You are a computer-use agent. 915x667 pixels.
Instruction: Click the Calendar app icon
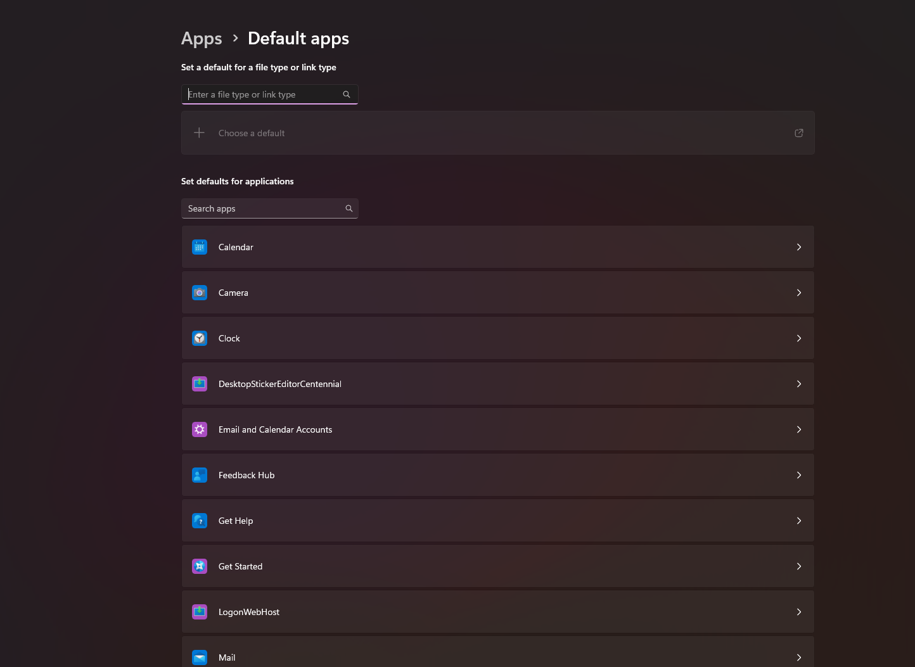(x=200, y=247)
